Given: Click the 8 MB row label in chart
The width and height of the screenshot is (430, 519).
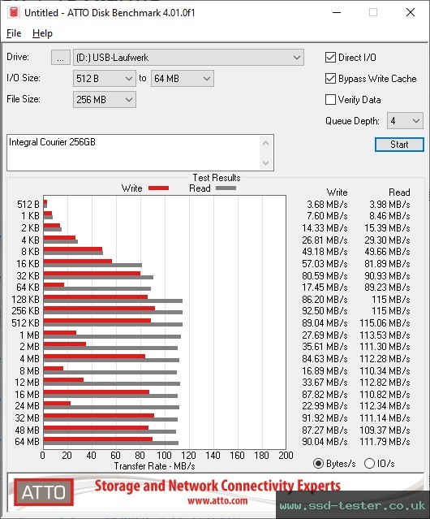Looking at the screenshot, I should pos(29,370).
